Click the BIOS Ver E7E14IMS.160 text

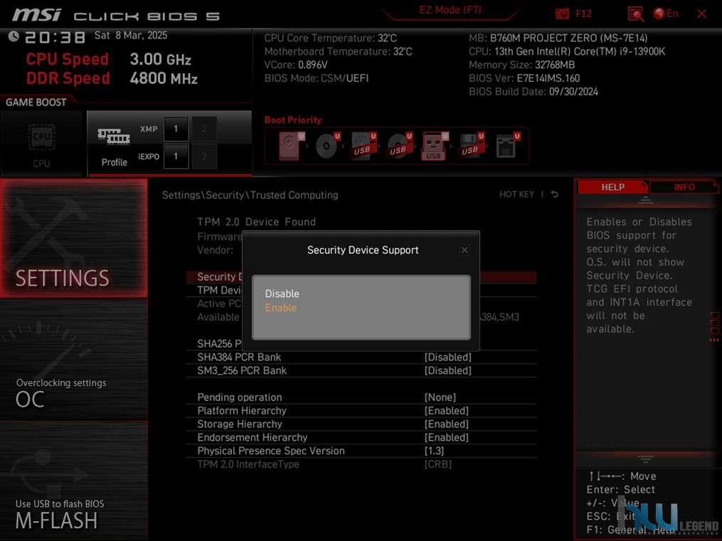[524, 78]
